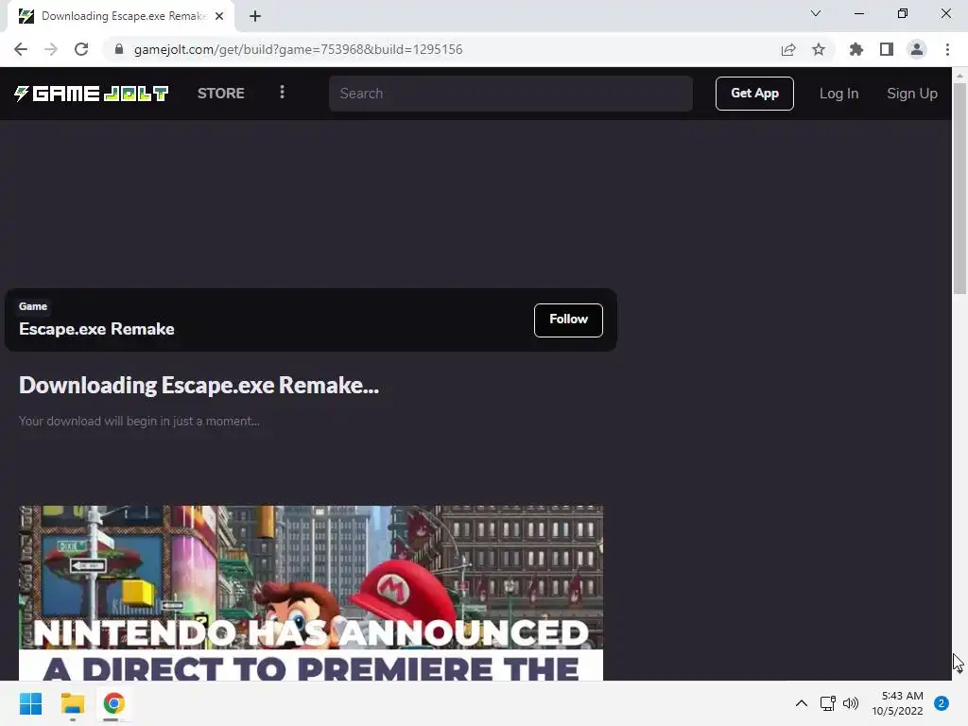The height and width of the screenshot is (726, 968).
Task: Click 'Your download will begin in just a moment...' text
Action: coord(139,421)
